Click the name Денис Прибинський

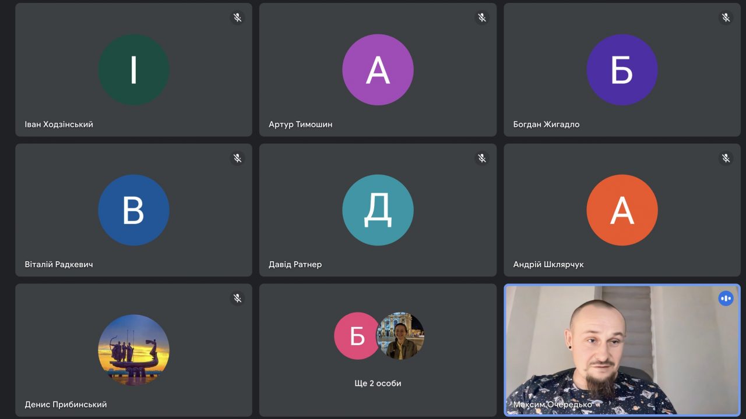(x=66, y=404)
